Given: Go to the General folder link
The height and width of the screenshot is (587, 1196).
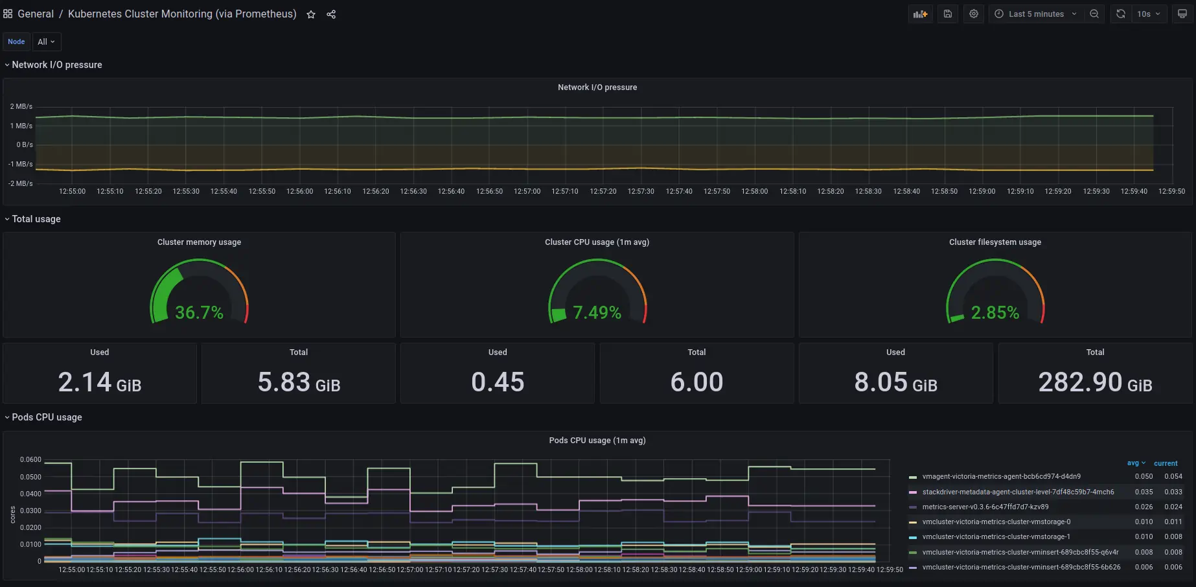Looking at the screenshot, I should 36,14.
